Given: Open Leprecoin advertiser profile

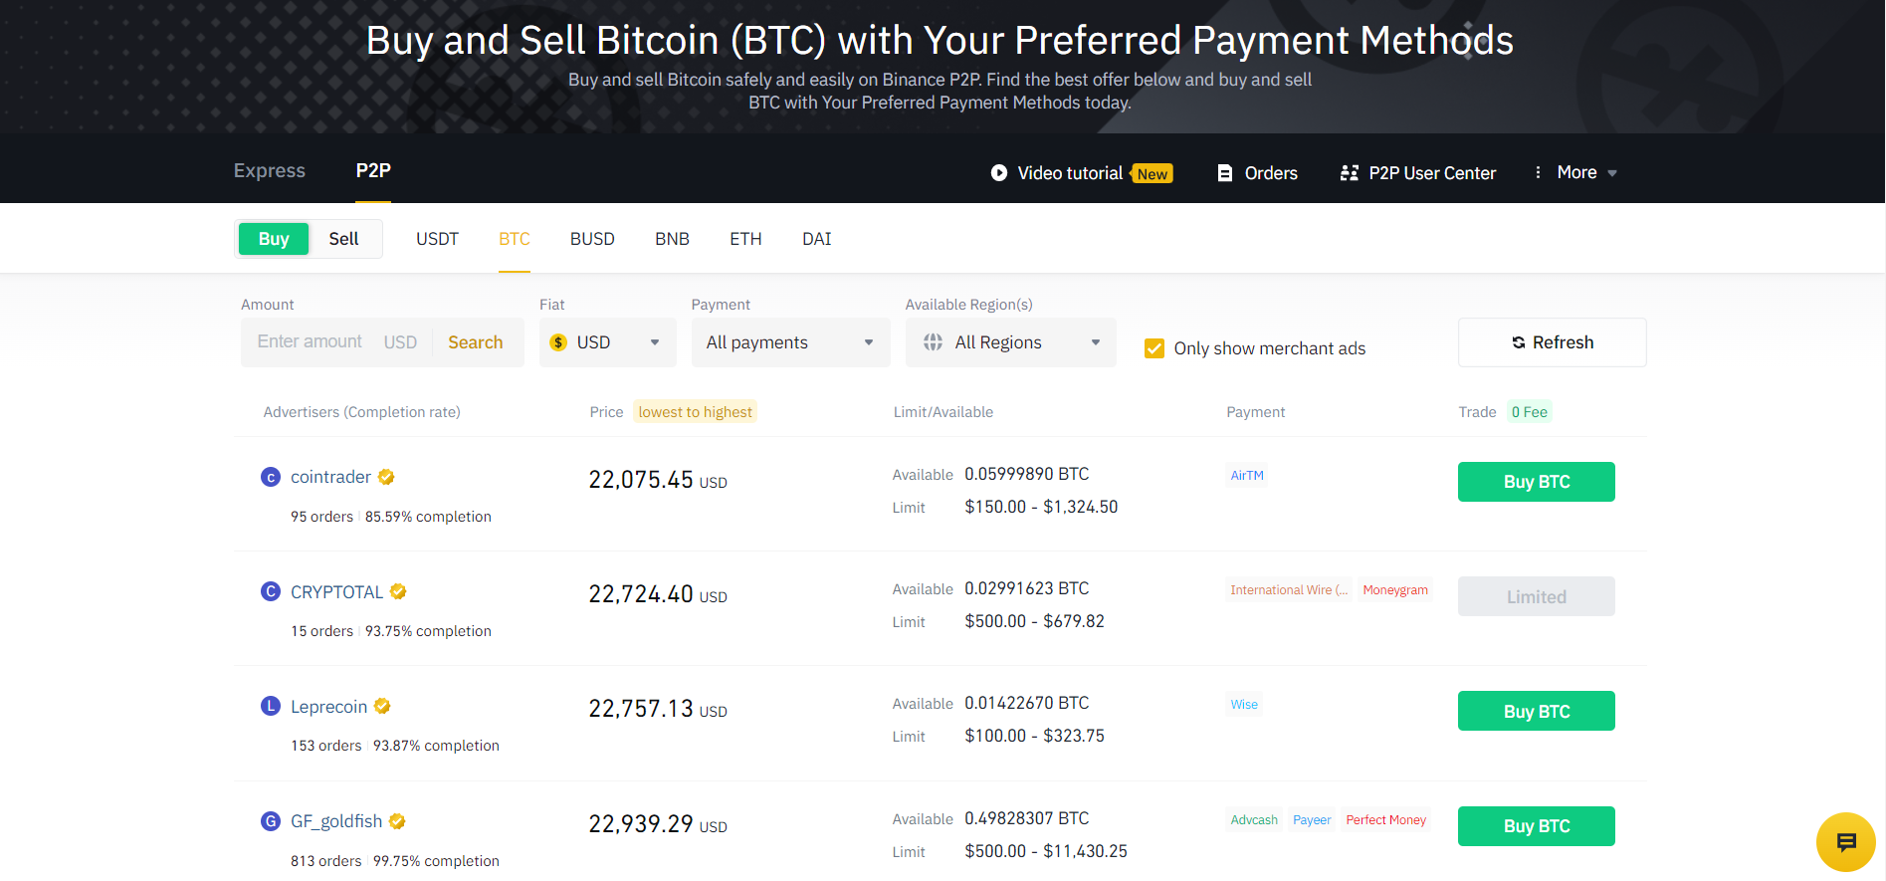Looking at the screenshot, I should pyautogui.click(x=328, y=707).
